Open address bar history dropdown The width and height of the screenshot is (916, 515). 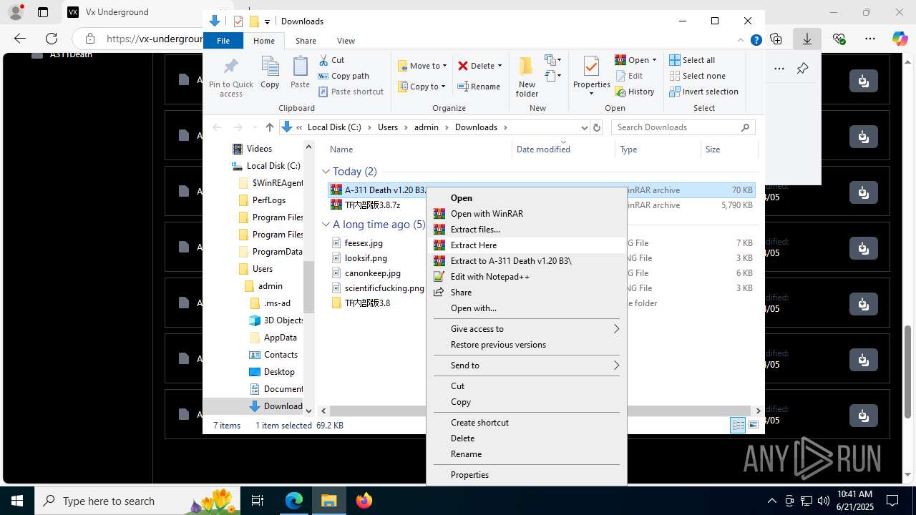click(585, 127)
